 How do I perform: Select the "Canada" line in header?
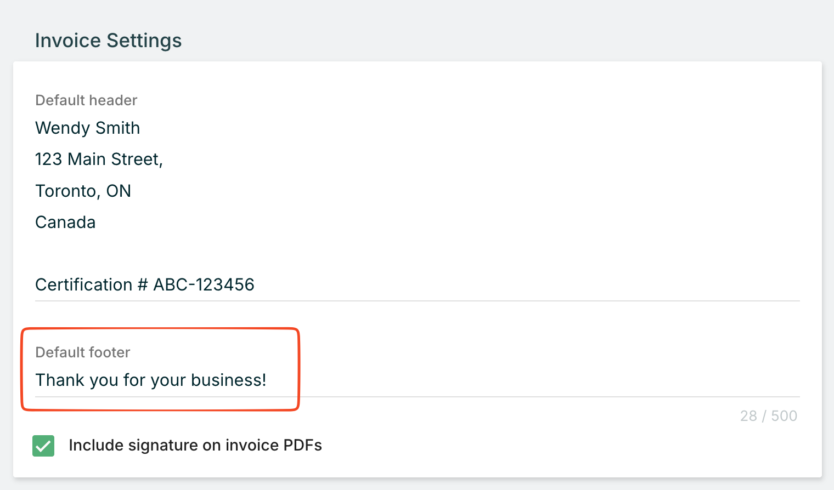(65, 223)
